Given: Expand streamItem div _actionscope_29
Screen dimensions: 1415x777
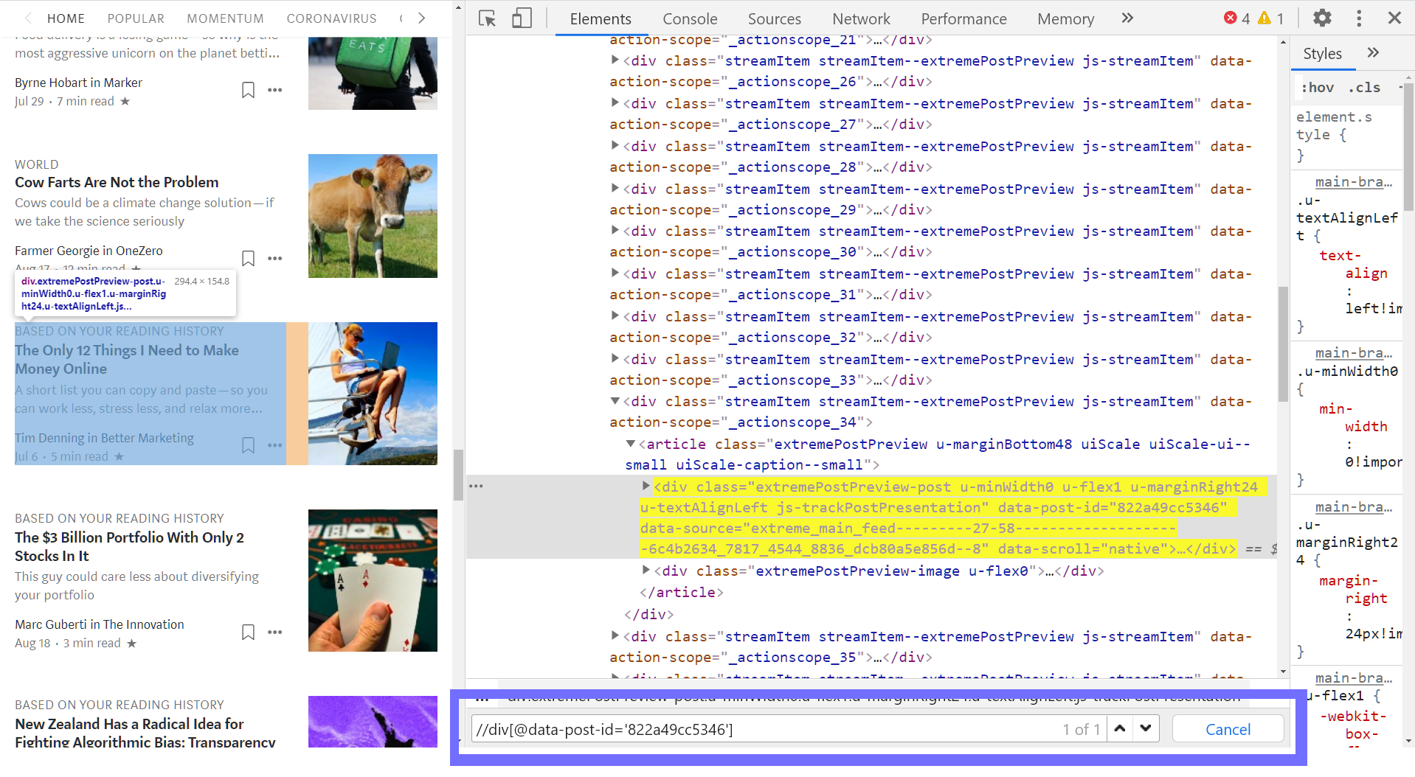Looking at the screenshot, I should point(615,189).
